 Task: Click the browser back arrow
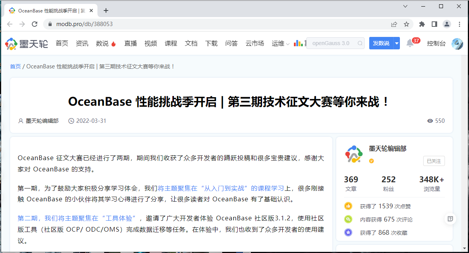point(10,24)
